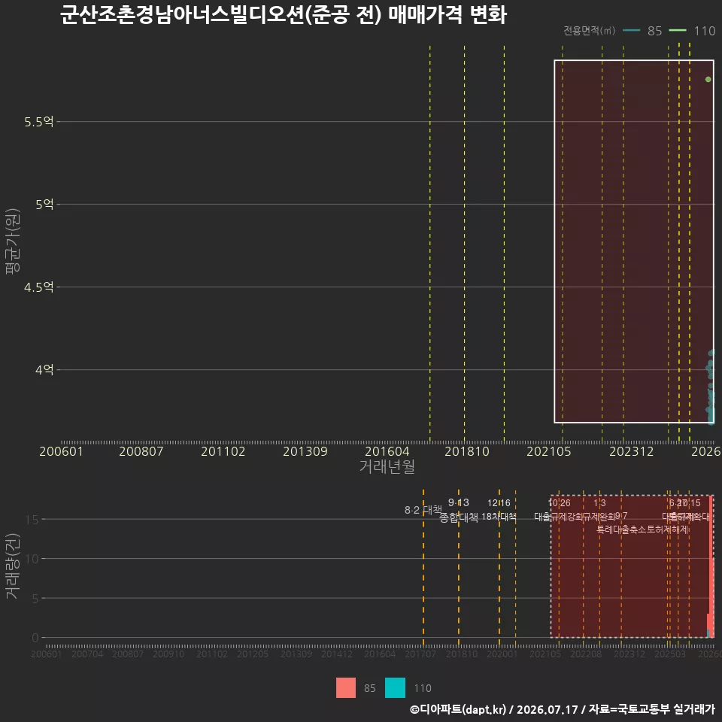722x722 pixels.
Task: Click the green 110㎡ data point near the top
Action: tap(708, 80)
